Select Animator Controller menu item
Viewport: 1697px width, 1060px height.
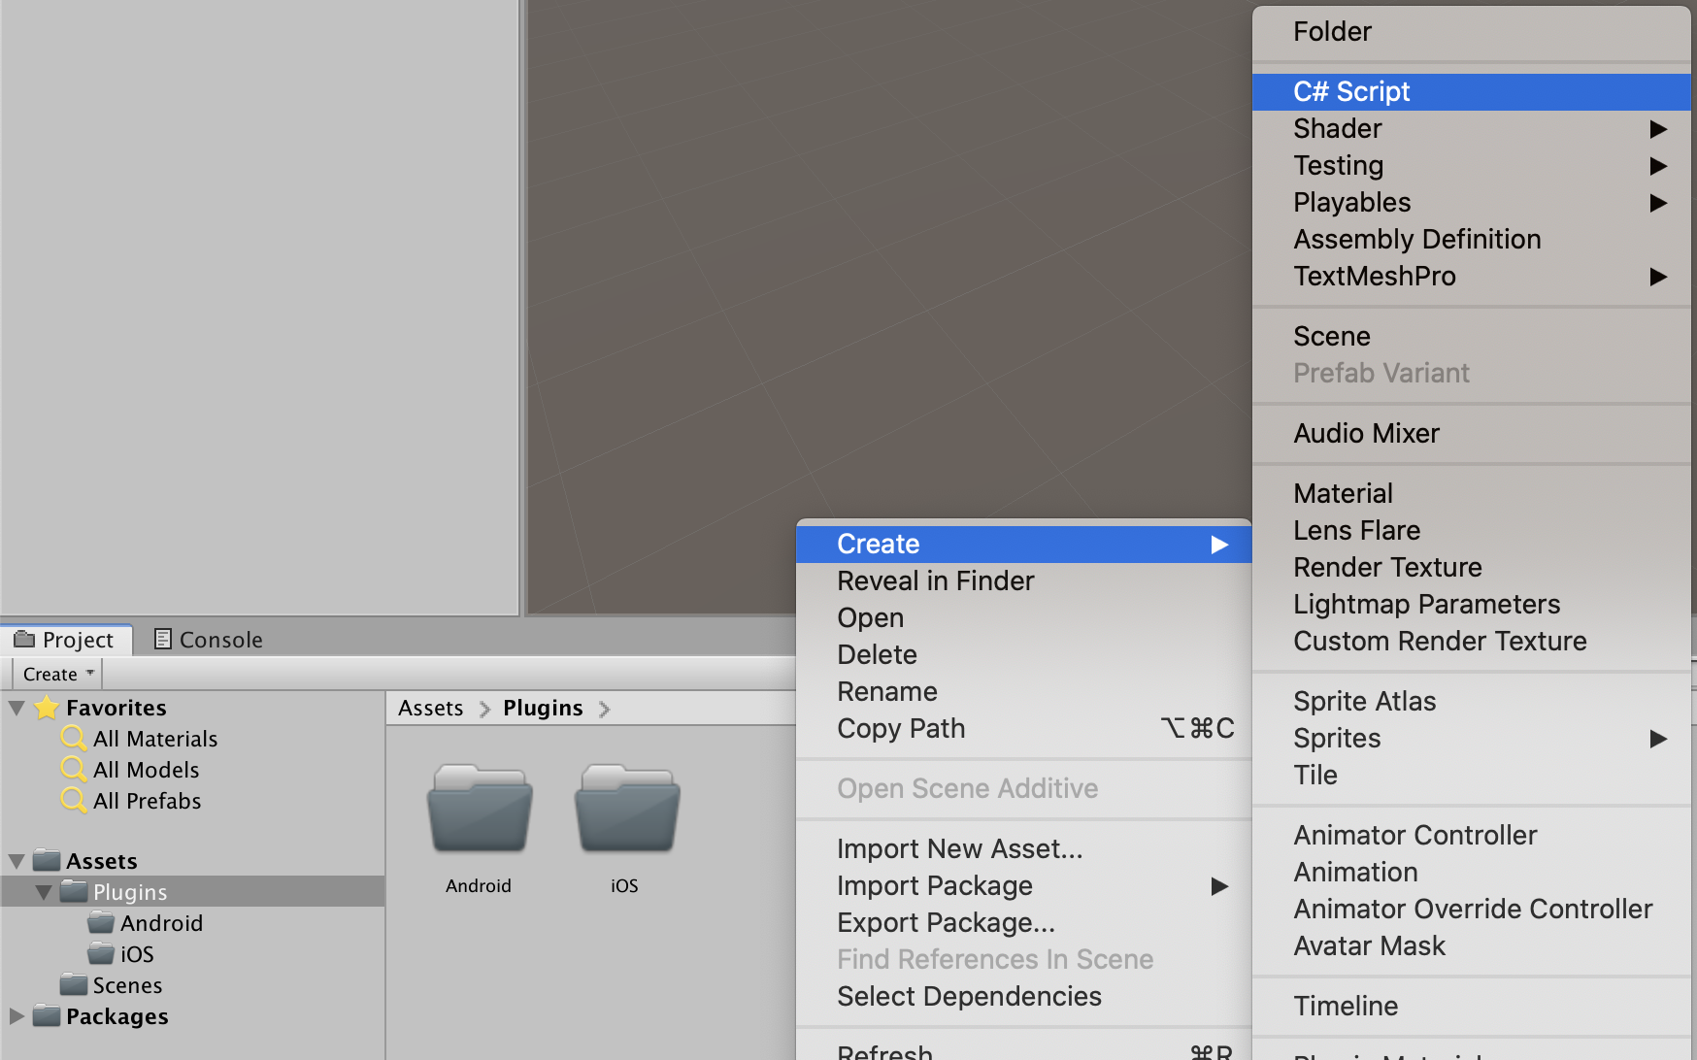[x=1472, y=835]
